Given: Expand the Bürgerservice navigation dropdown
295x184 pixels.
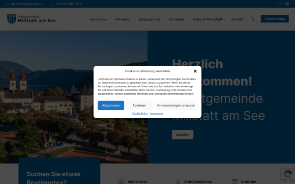Looking at the screenshot, I should coord(151,19).
